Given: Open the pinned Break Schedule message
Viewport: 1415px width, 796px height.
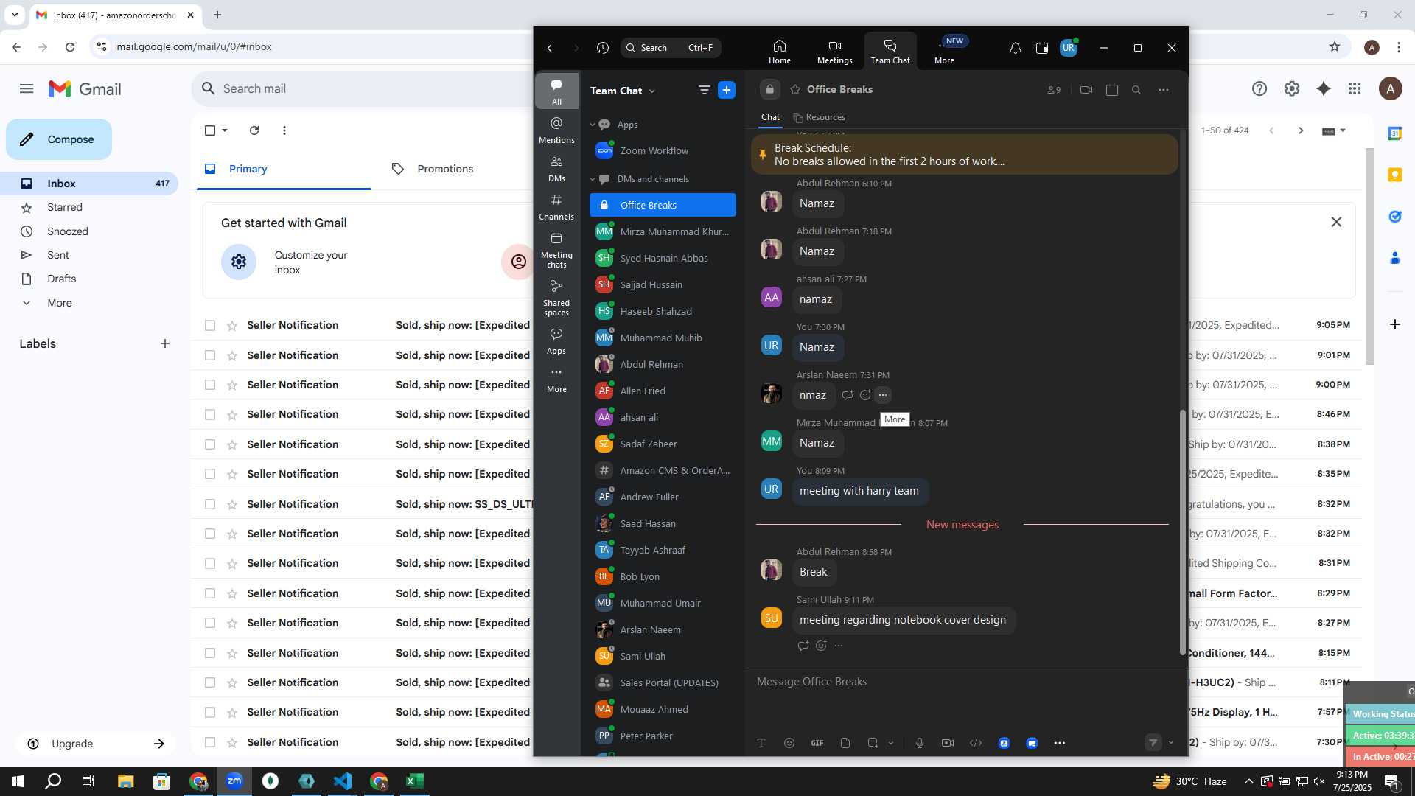Looking at the screenshot, I should [x=965, y=155].
